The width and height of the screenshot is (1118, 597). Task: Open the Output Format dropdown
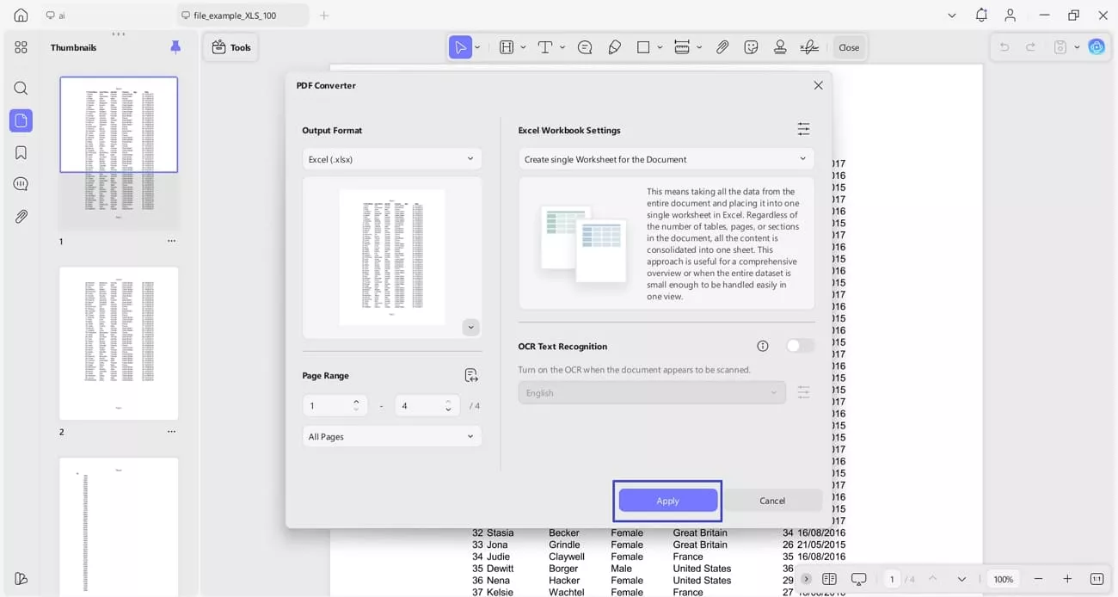tap(391, 158)
